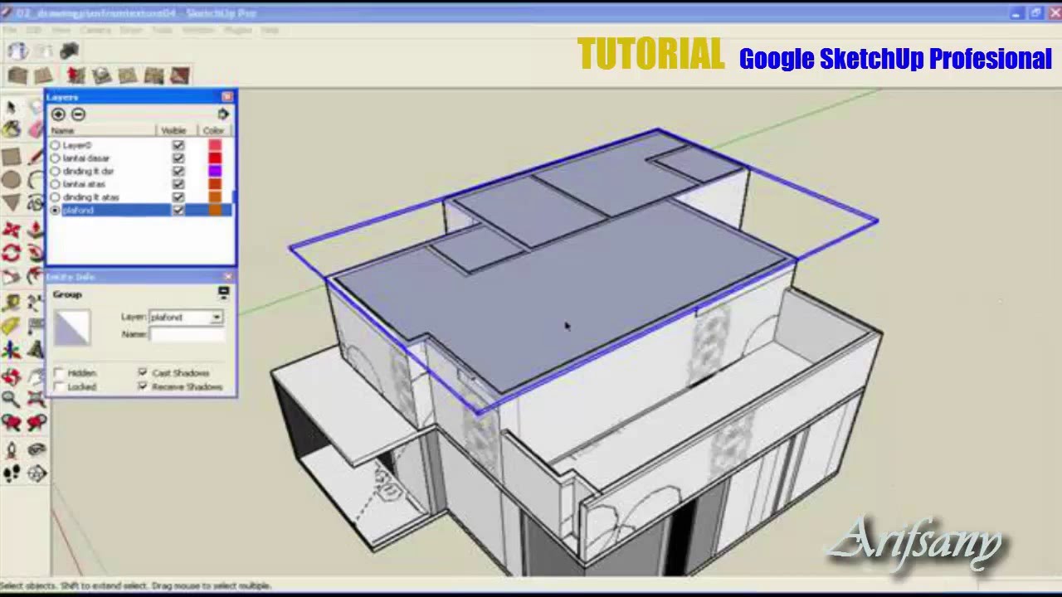Open the Plugins menu
This screenshot has height=597, width=1062.
click(238, 30)
